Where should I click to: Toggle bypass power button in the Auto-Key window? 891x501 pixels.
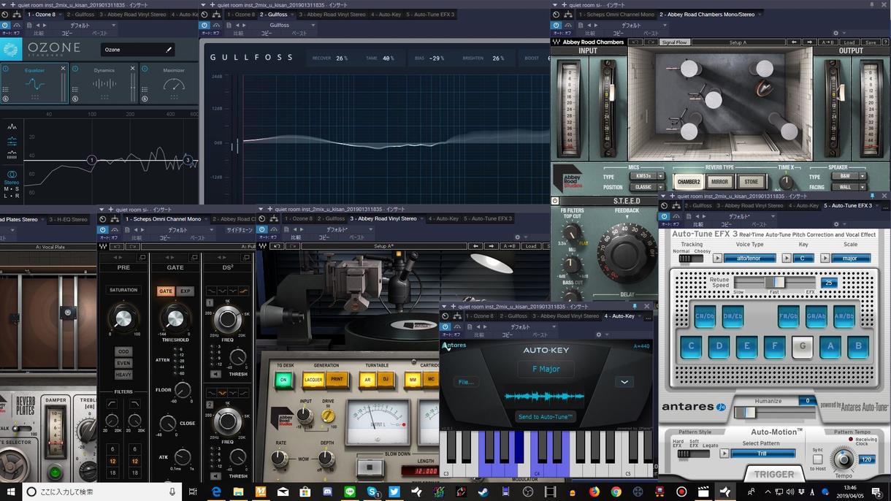point(445,326)
